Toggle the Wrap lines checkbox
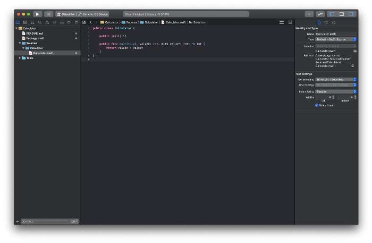The image size is (372, 243). [317, 105]
